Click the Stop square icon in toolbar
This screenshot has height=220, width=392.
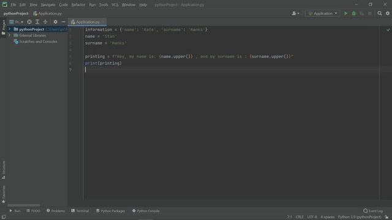pos(370,13)
